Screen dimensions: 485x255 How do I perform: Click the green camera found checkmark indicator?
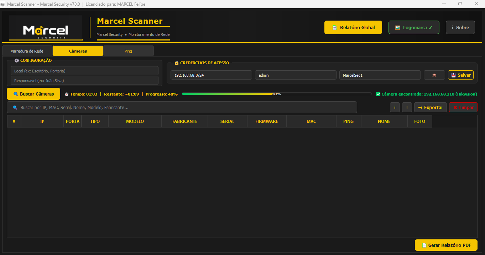tap(378, 94)
